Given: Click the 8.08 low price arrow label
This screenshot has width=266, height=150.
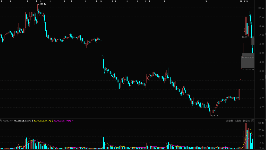Looking at the screenshot, I should click(x=215, y=116).
